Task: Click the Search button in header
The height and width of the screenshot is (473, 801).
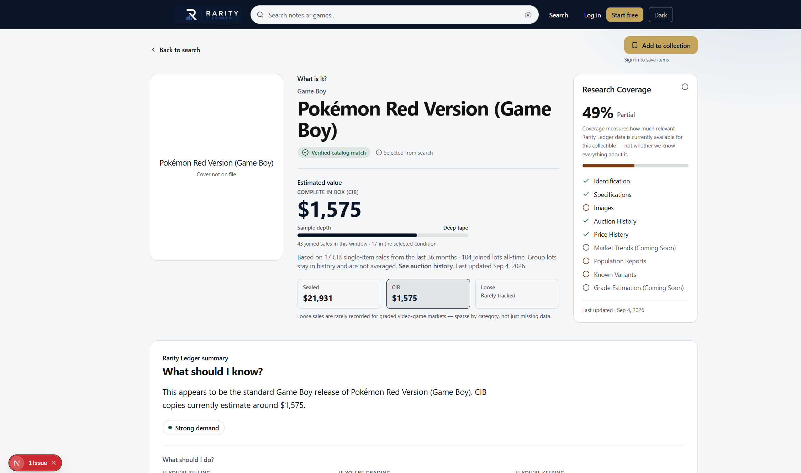Action: coord(558,15)
